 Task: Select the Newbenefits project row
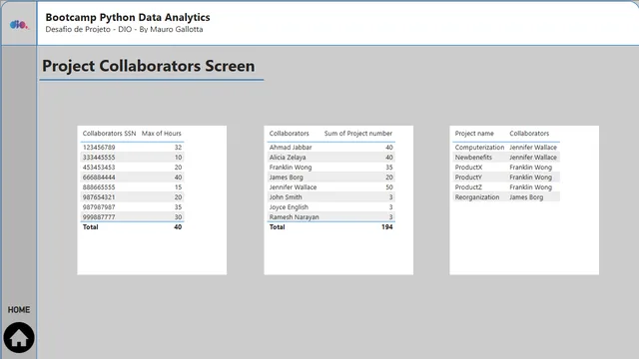[x=506, y=158]
